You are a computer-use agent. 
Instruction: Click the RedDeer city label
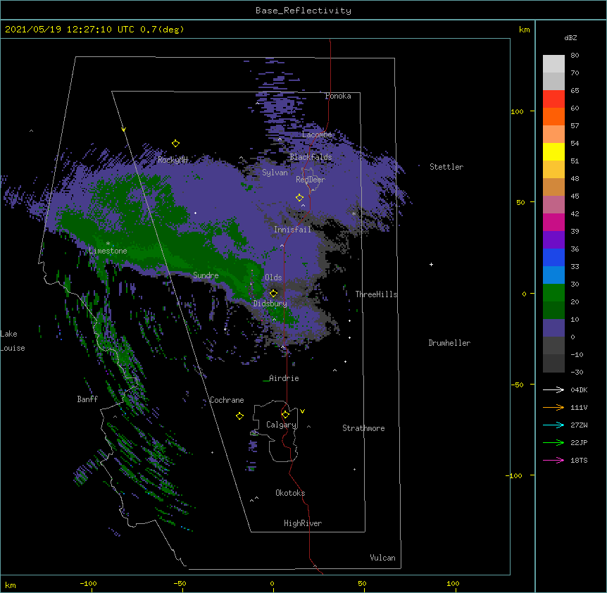click(x=311, y=180)
